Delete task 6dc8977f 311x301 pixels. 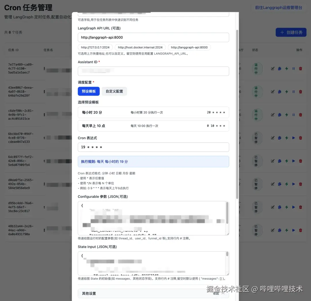click(300, 161)
